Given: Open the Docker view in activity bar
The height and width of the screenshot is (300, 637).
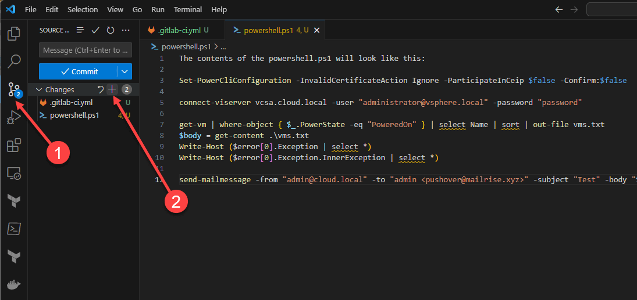Looking at the screenshot, I should click(x=14, y=284).
